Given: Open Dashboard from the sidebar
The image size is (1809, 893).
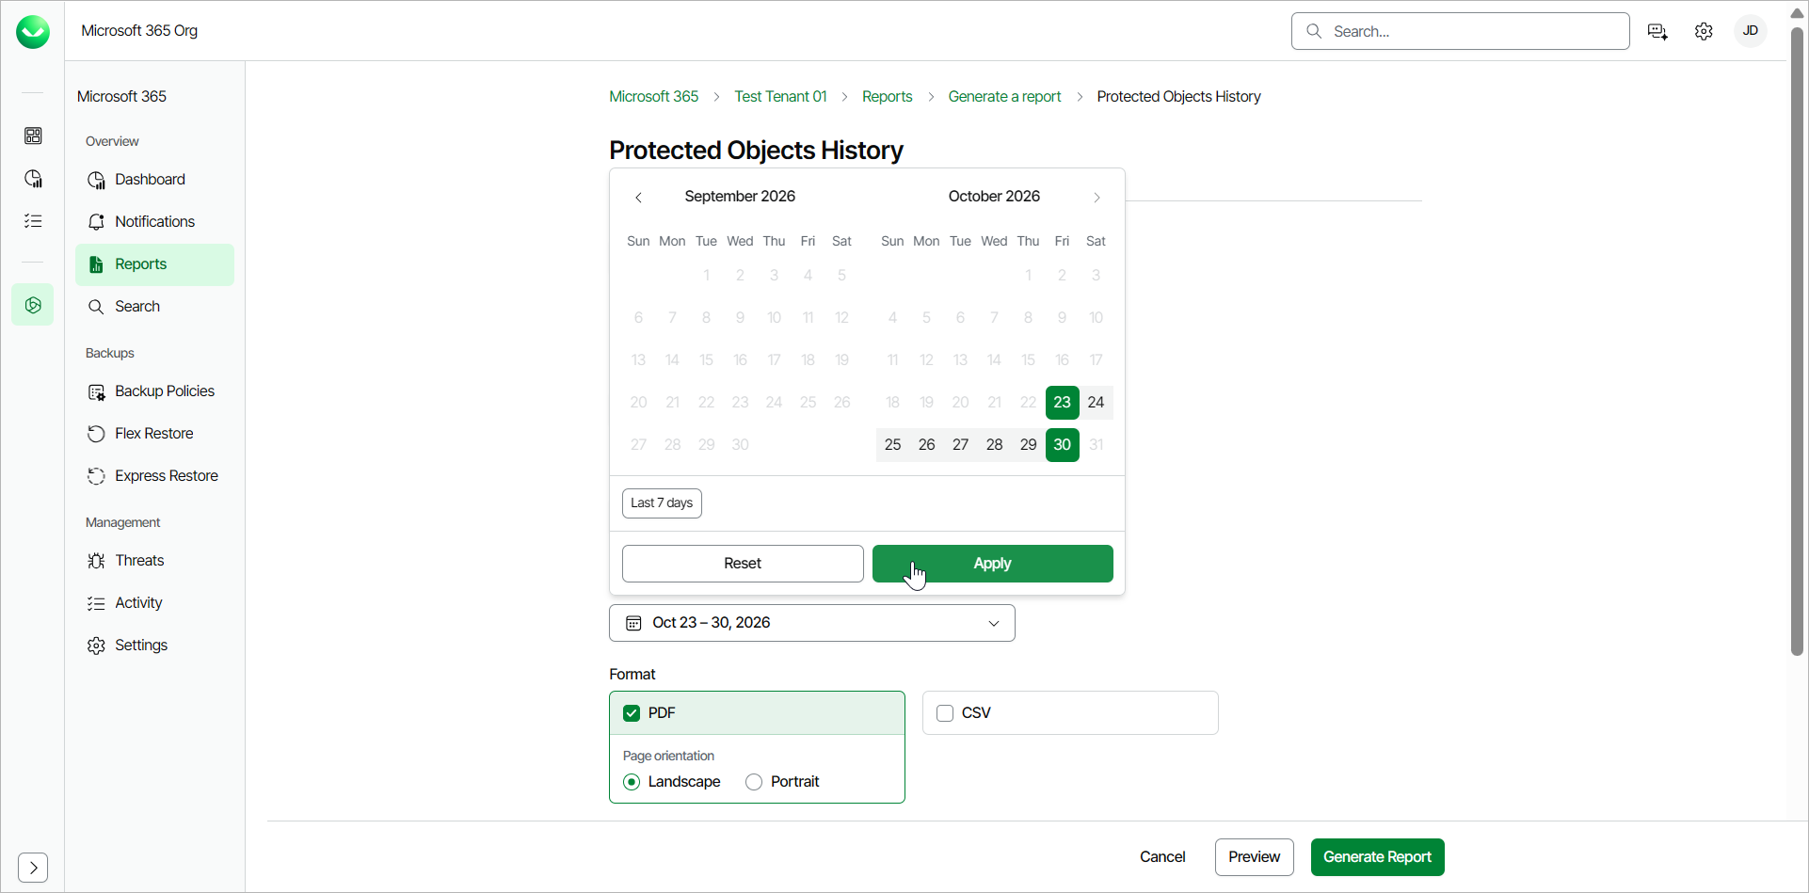Looking at the screenshot, I should (x=154, y=180).
